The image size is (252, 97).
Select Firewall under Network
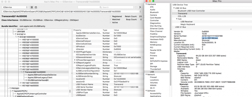click(x=153, y=77)
